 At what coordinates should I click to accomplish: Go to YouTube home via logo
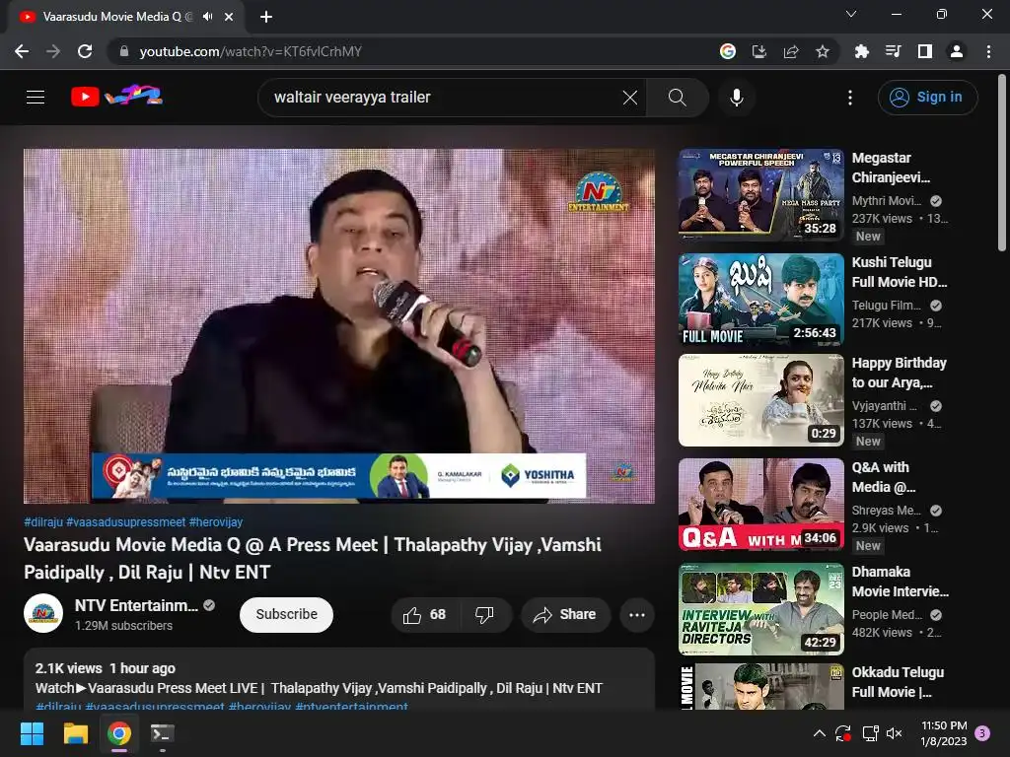click(116, 97)
